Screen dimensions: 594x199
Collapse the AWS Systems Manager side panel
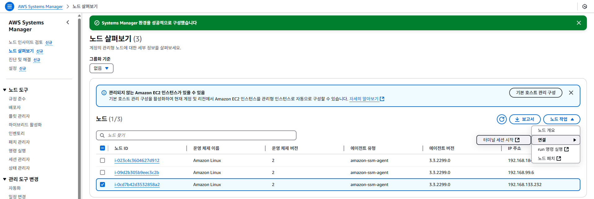(68, 22)
